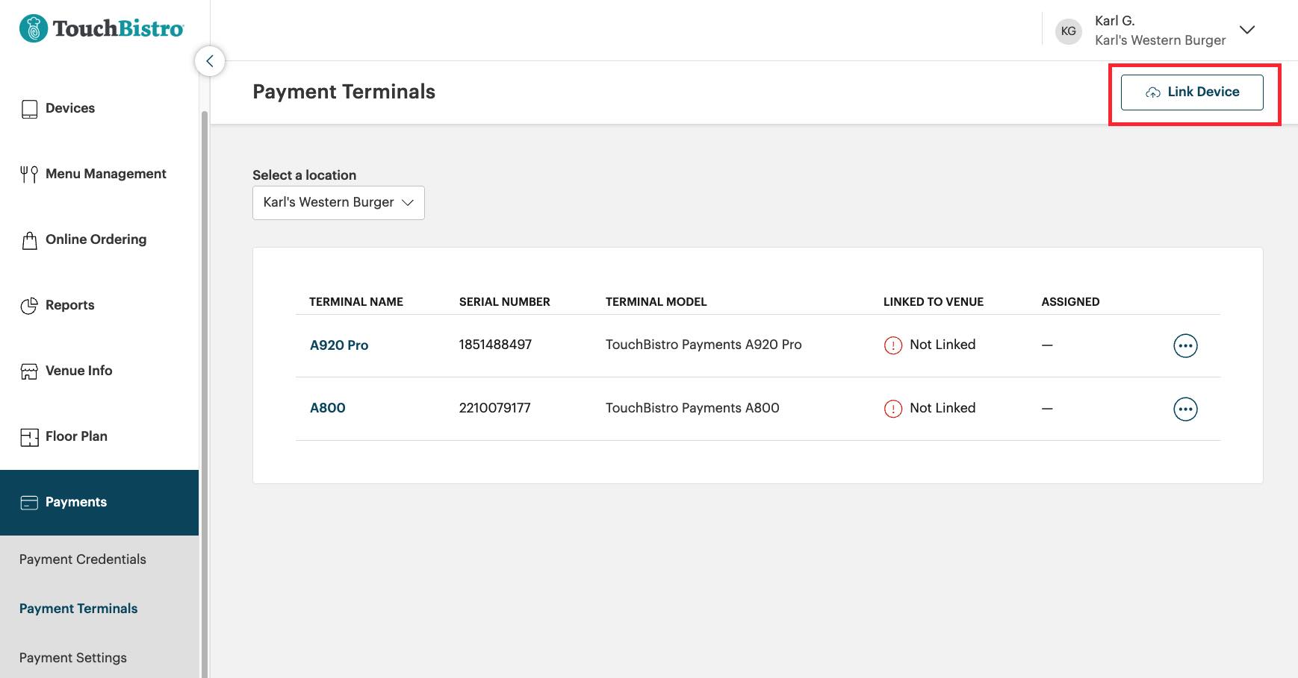Open Reports via the pie chart icon
The width and height of the screenshot is (1298, 678).
[x=29, y=305]
